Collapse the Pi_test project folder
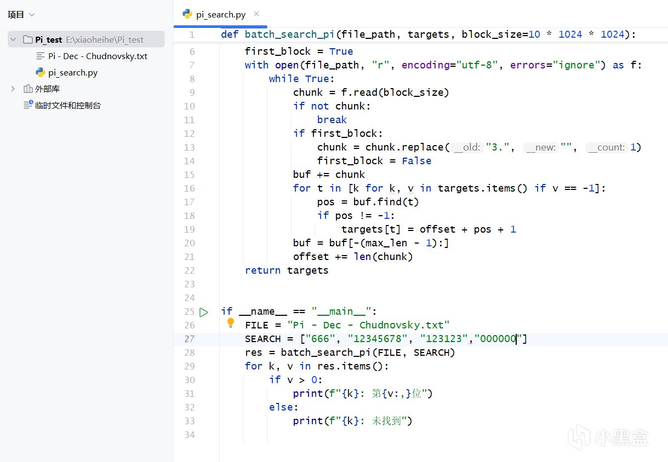This screenshot has width=668, height=462. (x=13, y=39)
